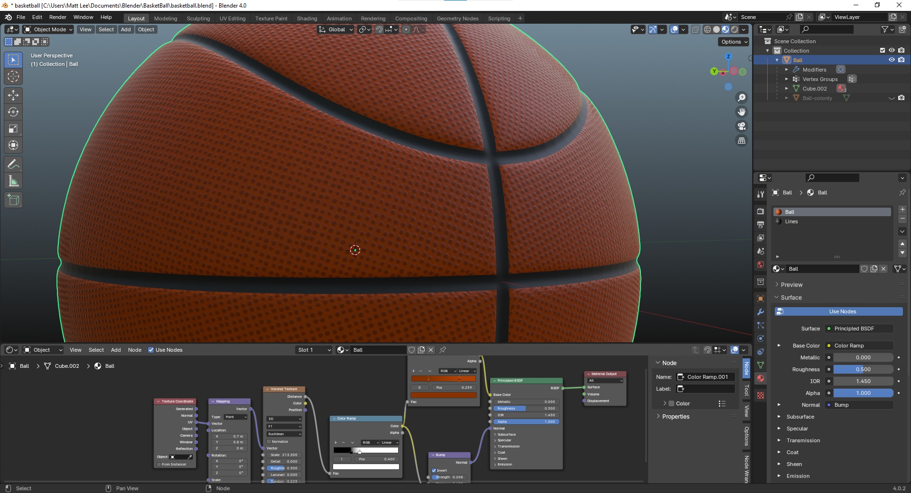Open the viewport Options dropdown
The image size is (911, 493).
tap(734, 42)
